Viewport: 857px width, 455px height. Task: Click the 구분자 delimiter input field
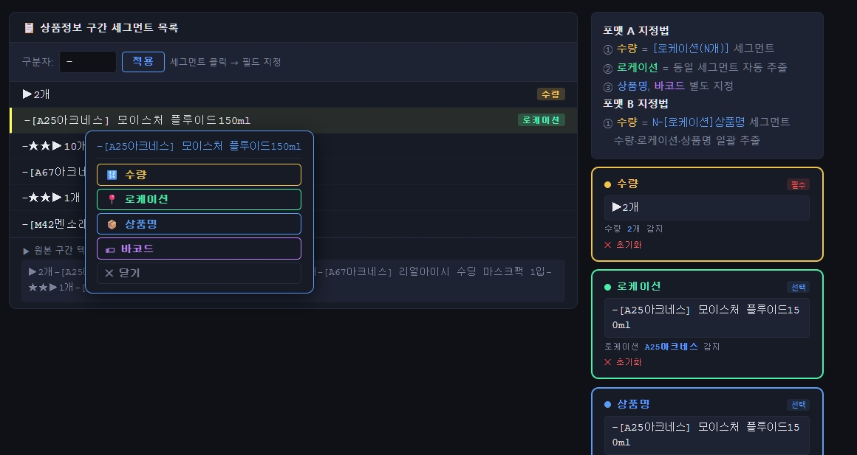point(87,62)
